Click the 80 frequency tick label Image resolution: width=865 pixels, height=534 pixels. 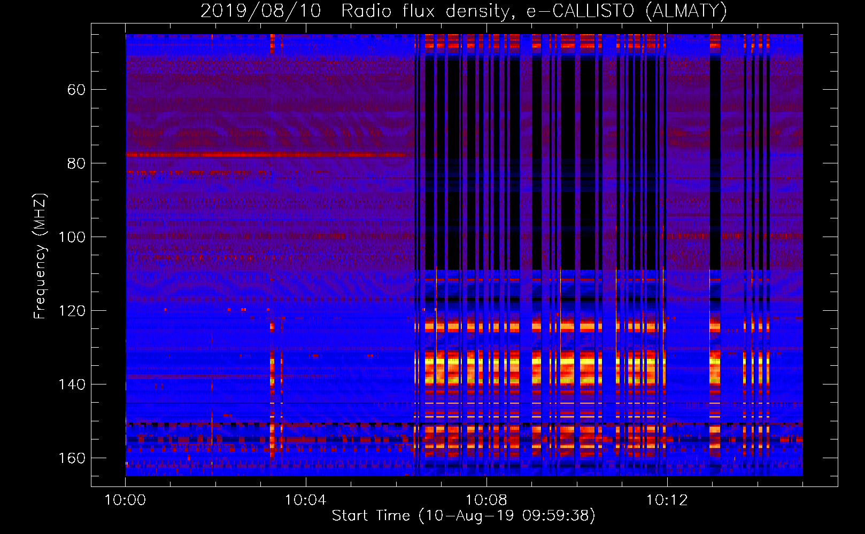click(76, 163)
